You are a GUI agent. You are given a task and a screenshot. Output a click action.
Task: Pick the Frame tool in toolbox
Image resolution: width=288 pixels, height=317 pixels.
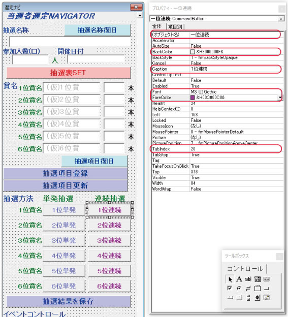tap(258, 288)
